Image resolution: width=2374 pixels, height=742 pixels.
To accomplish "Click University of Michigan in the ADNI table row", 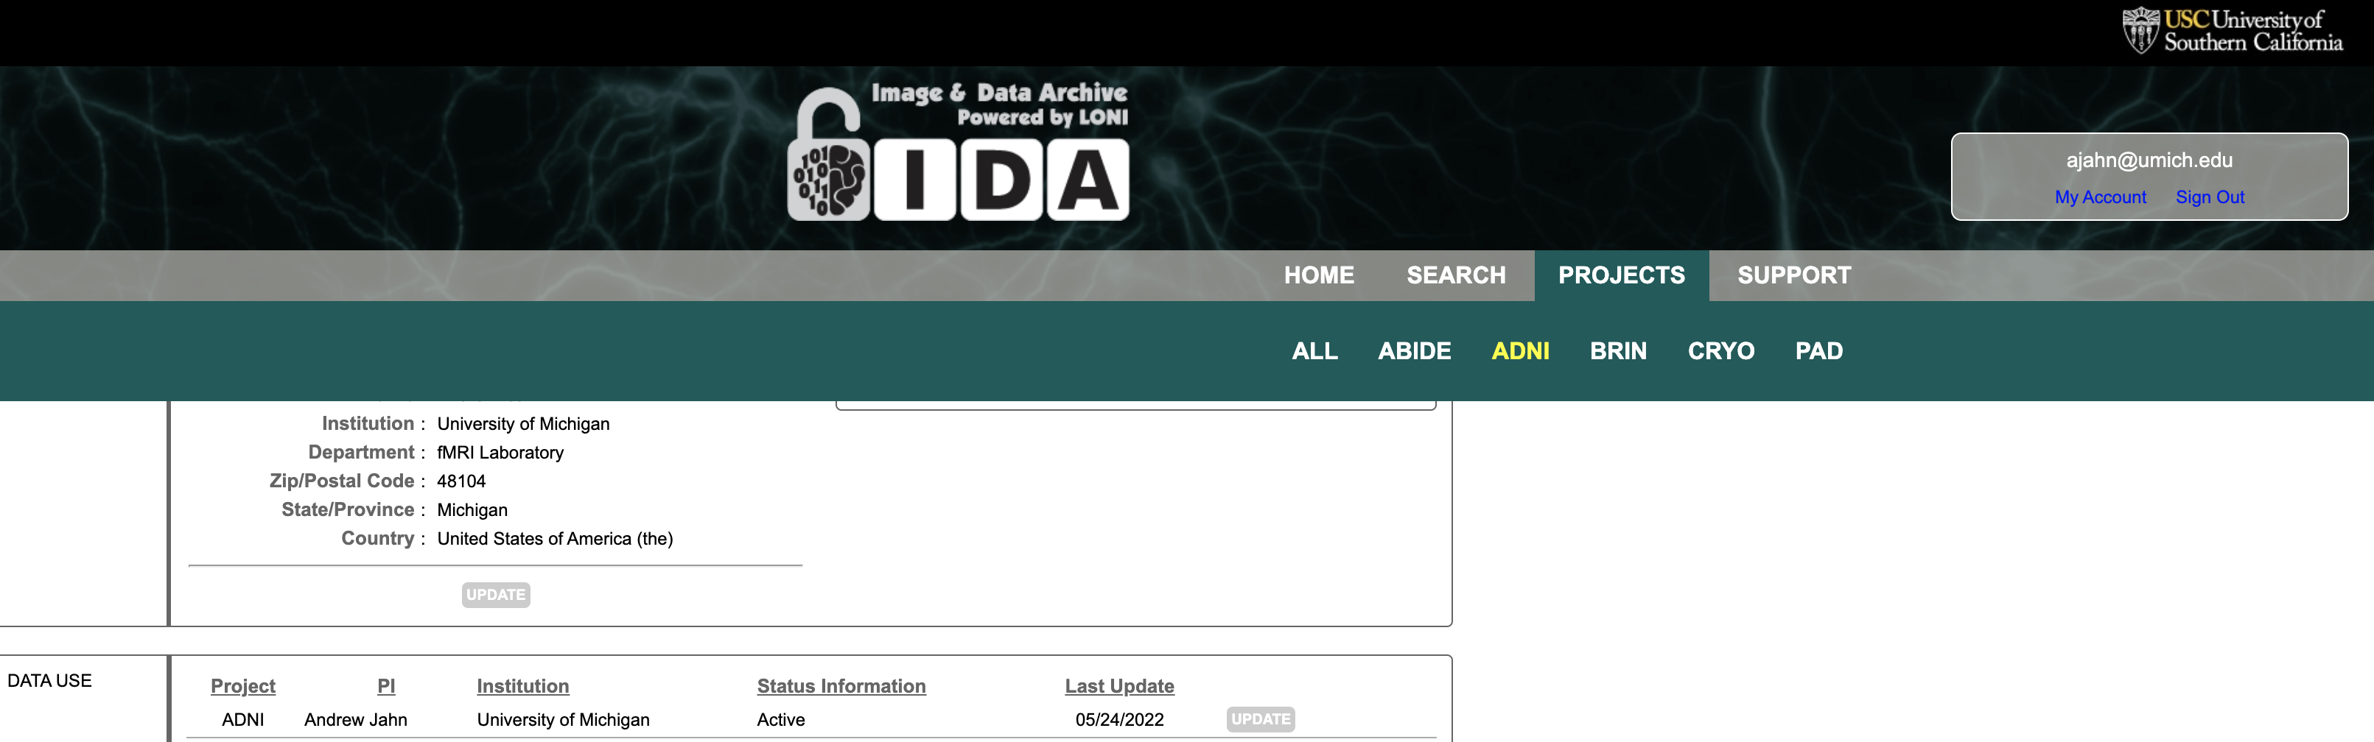I will 563,720.
